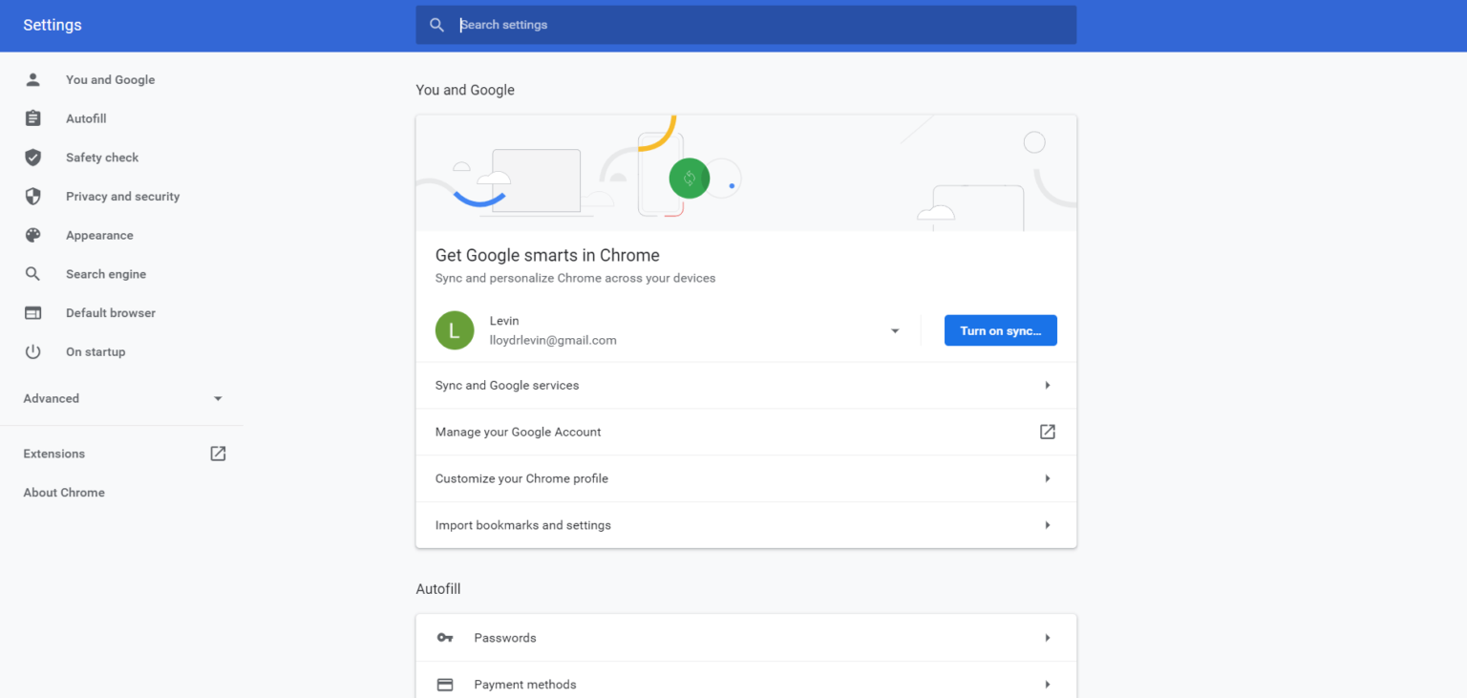Open Import bookmarks and settings arrow

click(1048, 525)
